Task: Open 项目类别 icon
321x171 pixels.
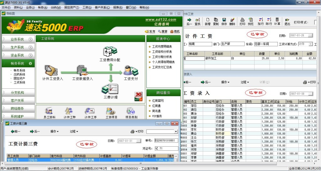Action: (x=131, y=111)
